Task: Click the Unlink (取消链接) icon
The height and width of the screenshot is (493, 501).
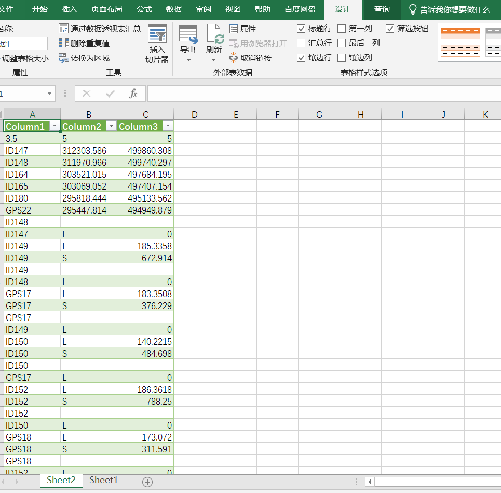Action: coord(234,58)
